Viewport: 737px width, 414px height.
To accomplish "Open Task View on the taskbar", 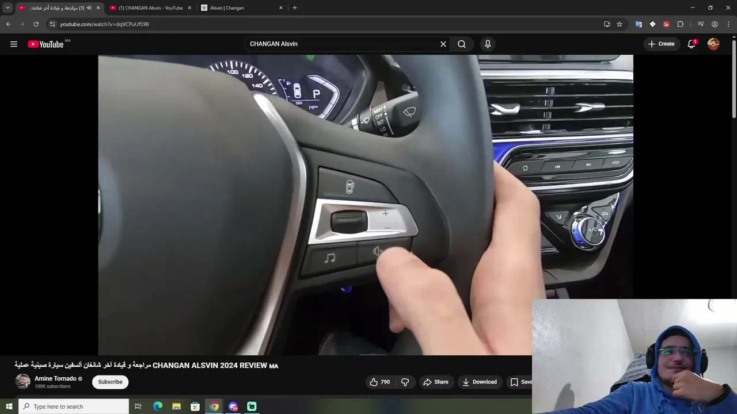I will [138, 407].
